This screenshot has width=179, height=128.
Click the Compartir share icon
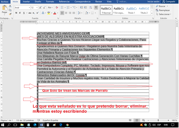[x=169, y=1]
